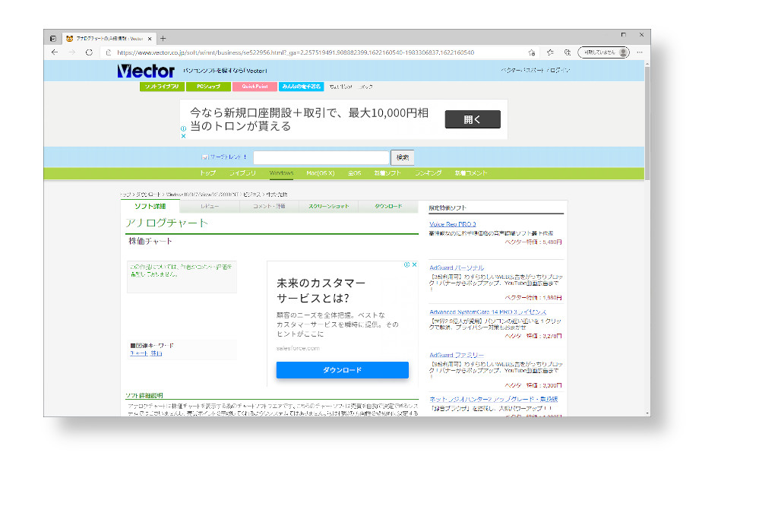Click the page vertical scrollbar
The width and height of the screenshot is (778, 519).
click(x=647, y=122)
